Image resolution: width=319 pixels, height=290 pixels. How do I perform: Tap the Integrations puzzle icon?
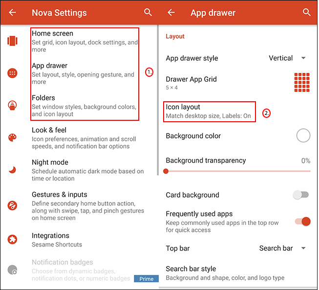tap(12, 240)
